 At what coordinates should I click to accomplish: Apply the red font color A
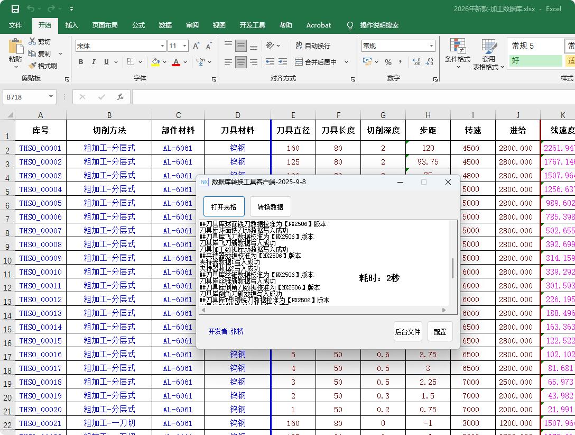[x=176, y=62]
